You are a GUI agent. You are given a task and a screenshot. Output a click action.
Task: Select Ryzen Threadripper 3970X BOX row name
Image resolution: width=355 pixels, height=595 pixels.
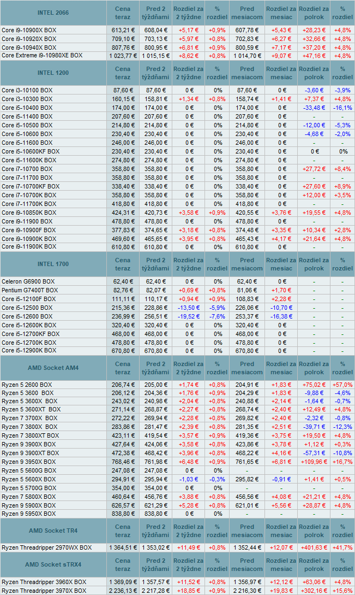(44, 591)
